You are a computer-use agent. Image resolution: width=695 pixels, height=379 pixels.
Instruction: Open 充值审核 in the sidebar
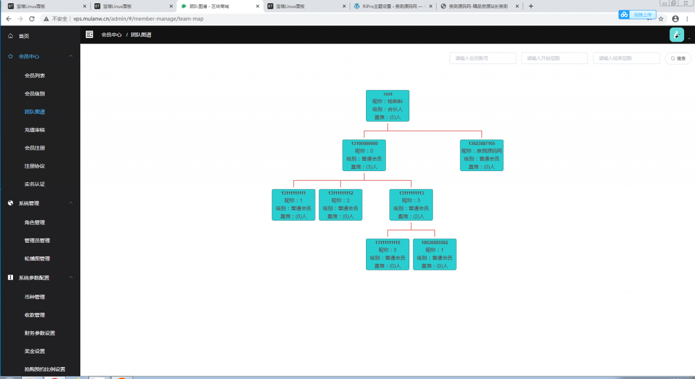pyautogui.click(x=35, y=130)
